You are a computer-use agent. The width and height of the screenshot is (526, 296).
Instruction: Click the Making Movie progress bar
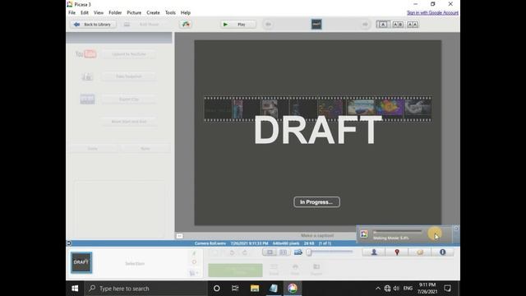coord(398,232)
